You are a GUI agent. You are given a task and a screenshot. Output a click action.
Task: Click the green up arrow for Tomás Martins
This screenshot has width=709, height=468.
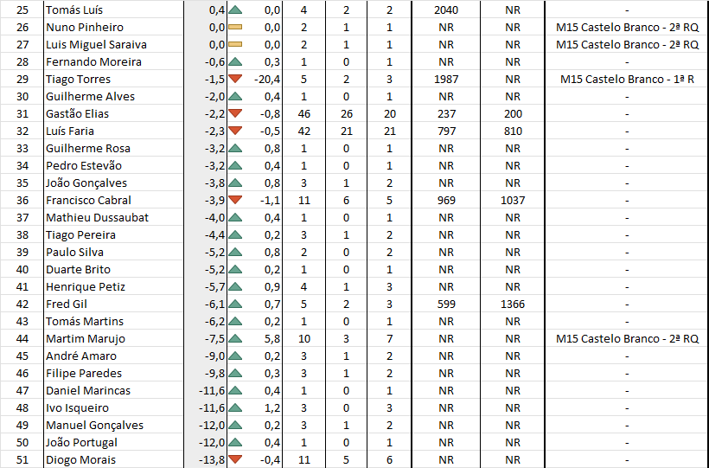click(x=235, y=321)
